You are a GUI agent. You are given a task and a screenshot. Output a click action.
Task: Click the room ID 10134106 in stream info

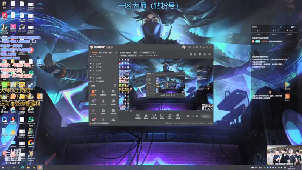[x=149, y=56]
